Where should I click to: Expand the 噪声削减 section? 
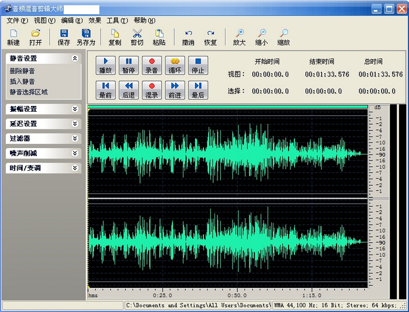tap(75, 153)
